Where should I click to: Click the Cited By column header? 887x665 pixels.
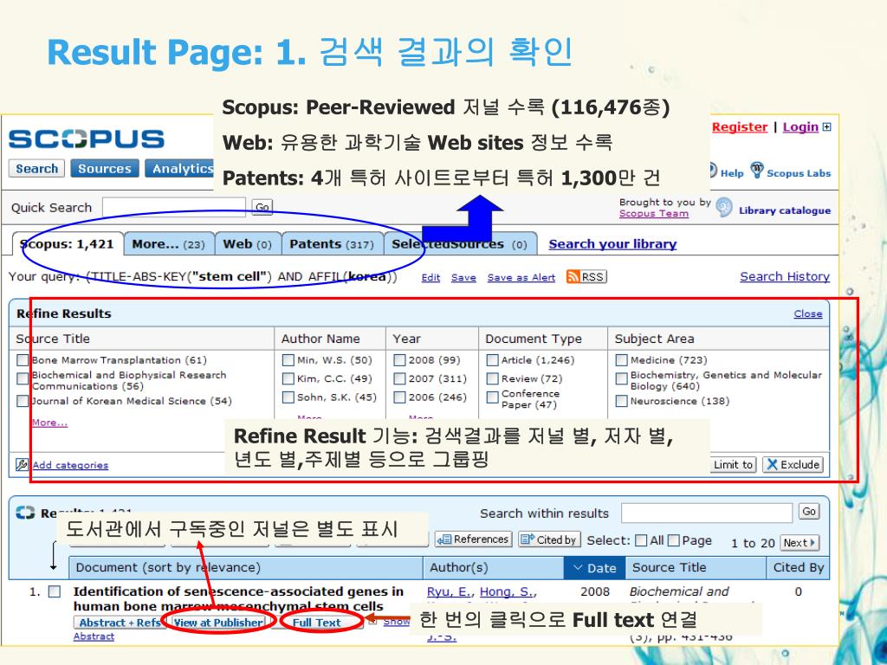[x=798, y=568]
